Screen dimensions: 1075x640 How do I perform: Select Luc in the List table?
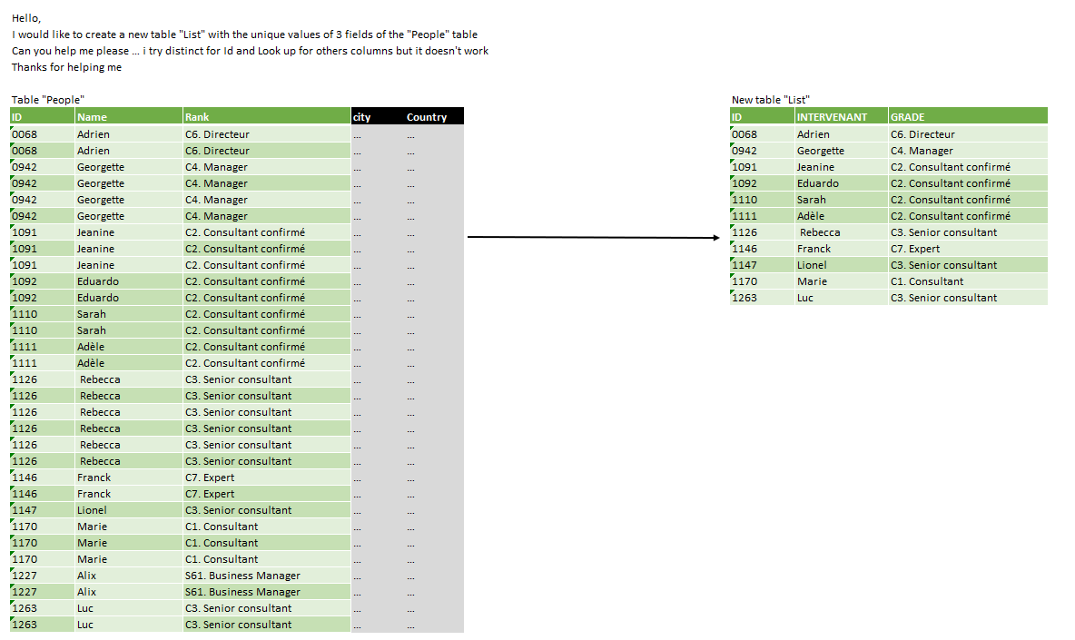tap(842, 298)
